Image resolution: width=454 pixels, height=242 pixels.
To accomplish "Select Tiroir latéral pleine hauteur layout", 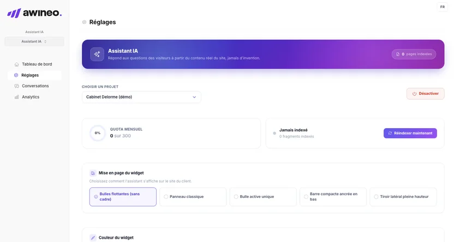I will [x=403, y=197].
